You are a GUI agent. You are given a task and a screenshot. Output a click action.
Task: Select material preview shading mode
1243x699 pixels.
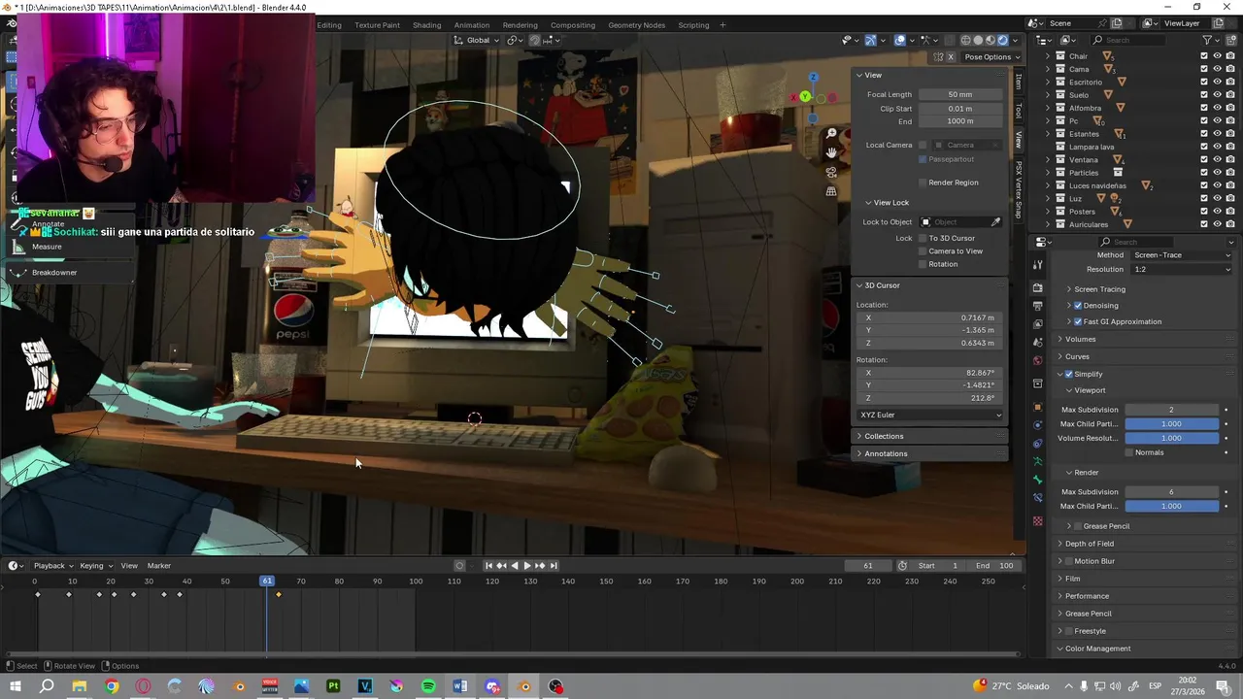coord(991,40)
